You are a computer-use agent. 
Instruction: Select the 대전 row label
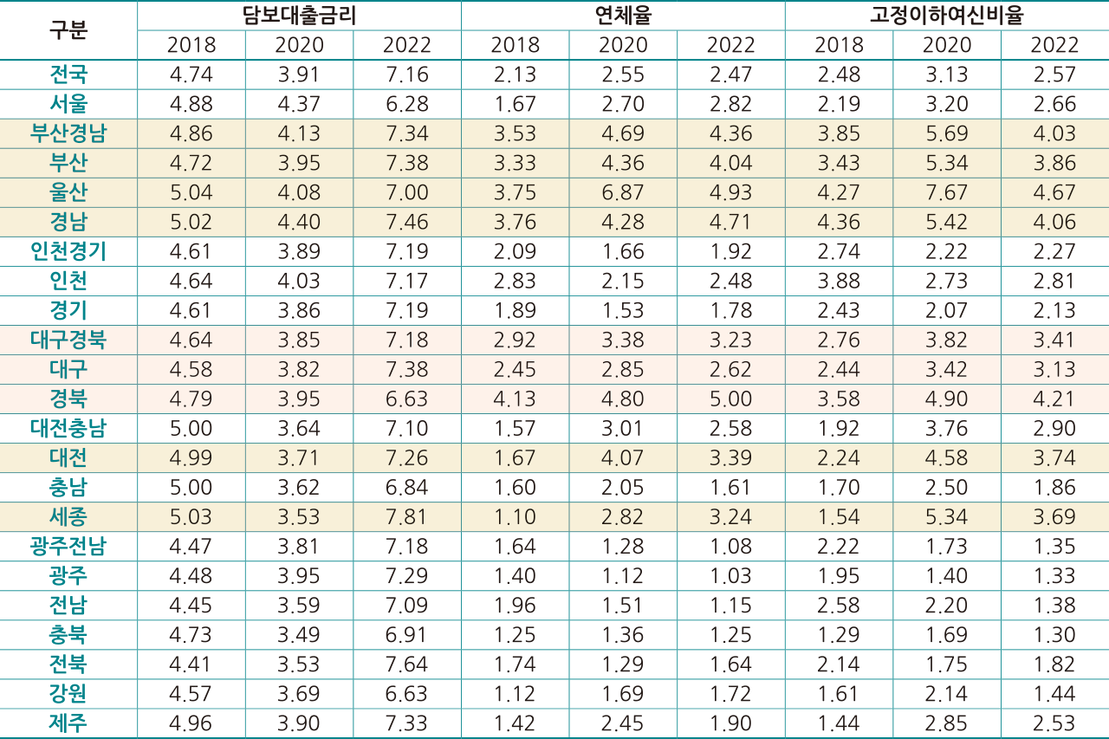click(x=68, y=457)
